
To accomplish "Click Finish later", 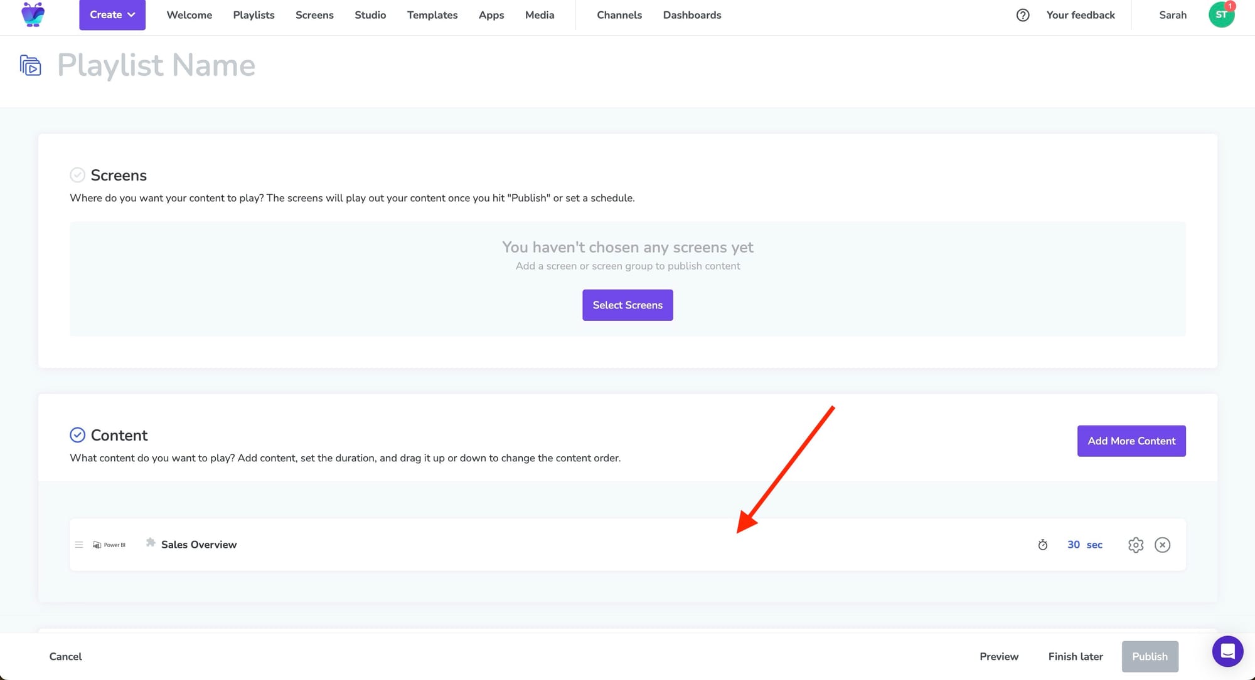I will [1076, 656].
